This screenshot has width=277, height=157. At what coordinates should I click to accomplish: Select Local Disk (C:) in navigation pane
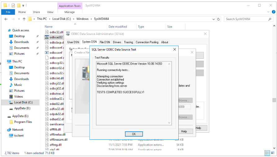tap(23, 102)
